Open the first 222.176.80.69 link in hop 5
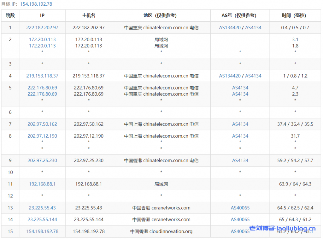The width and height of the screenshot is (323, 239). click(42, 88)
